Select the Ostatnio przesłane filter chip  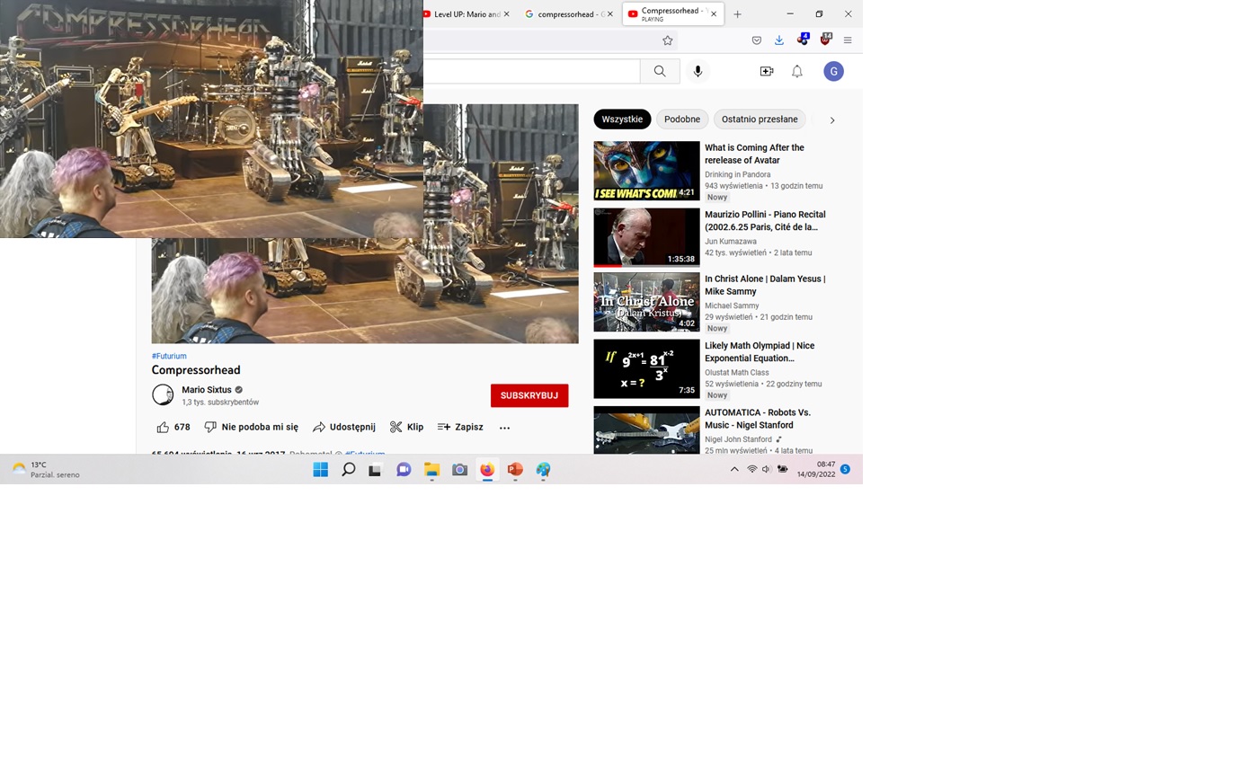[760, 120]
